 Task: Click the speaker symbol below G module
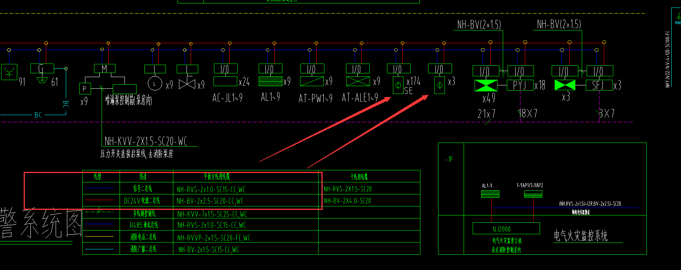coord(42,80)
